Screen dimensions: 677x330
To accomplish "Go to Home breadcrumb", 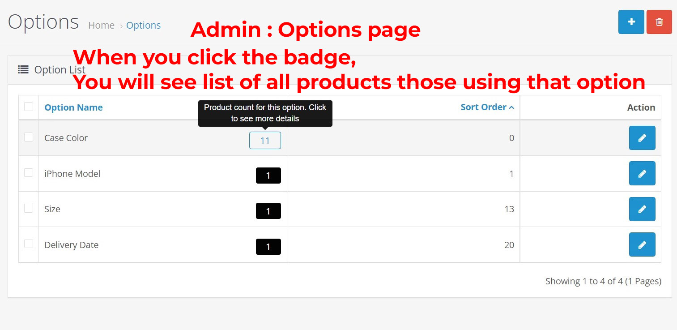I will click(x=101, y=26).
